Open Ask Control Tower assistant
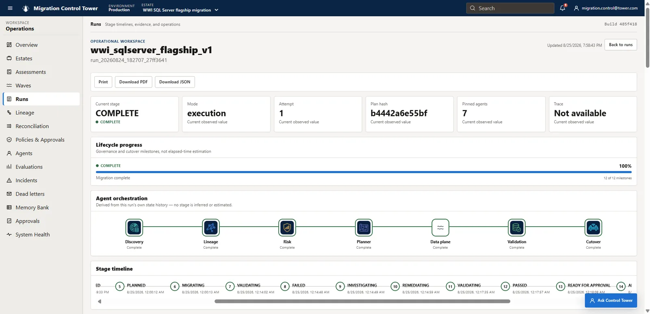 tap(611, 301)
